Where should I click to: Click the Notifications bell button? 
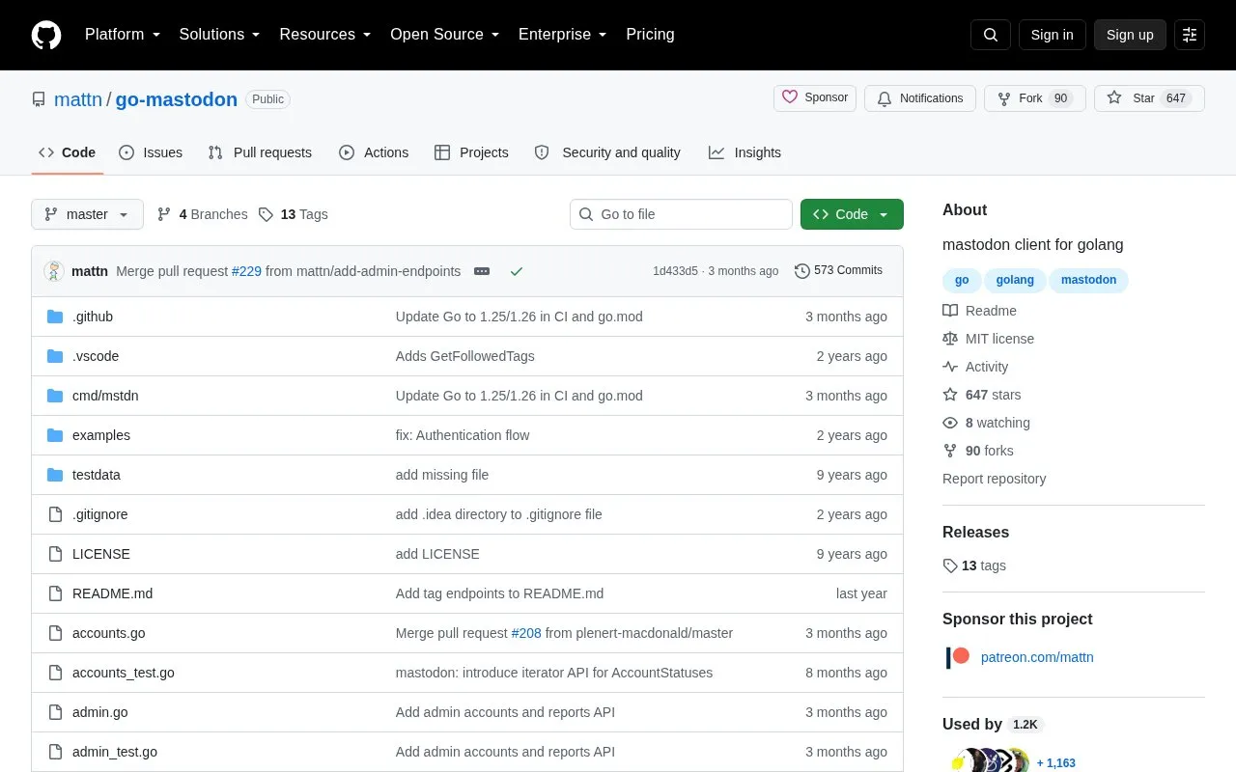pyautogui.click(x=920, y=98)
